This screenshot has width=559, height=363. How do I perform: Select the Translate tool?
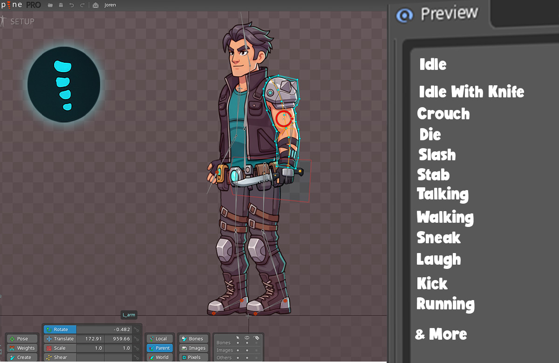pyautogui.click(x=59, y=339)
